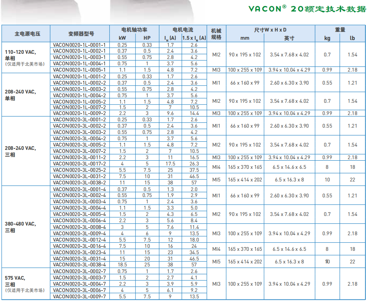Click 18.0 overload current for VACON0020-3L-0012-4

[194, 240]
